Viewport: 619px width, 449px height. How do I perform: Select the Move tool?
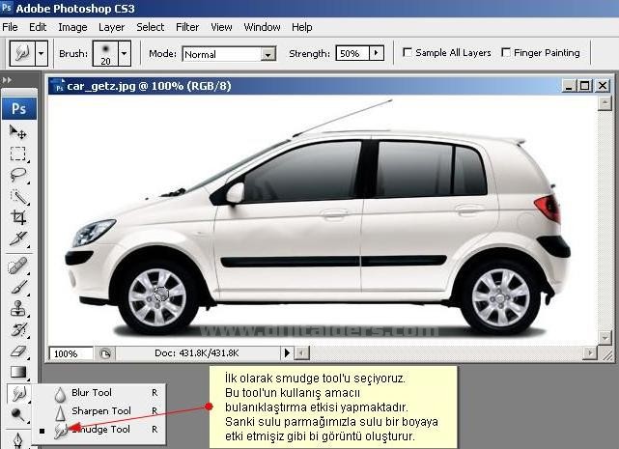click(18, 132)
